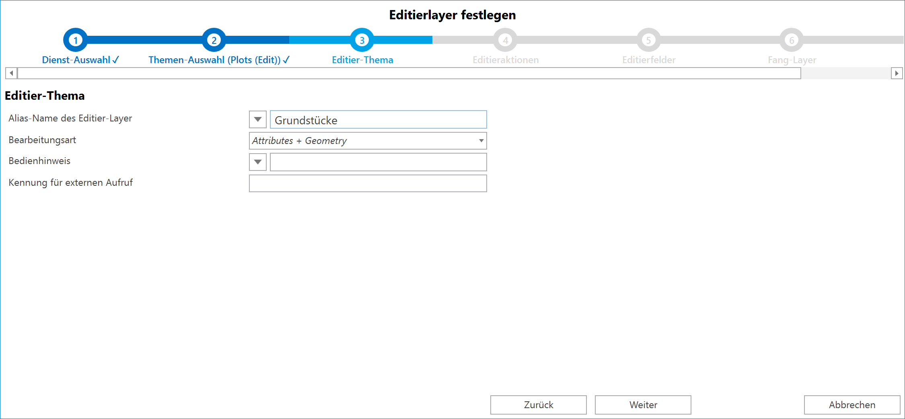Click the checkmark next to Dienst-Auswahl
The width and height of the screenshot is (905, 419).
(x=115, y=60)
